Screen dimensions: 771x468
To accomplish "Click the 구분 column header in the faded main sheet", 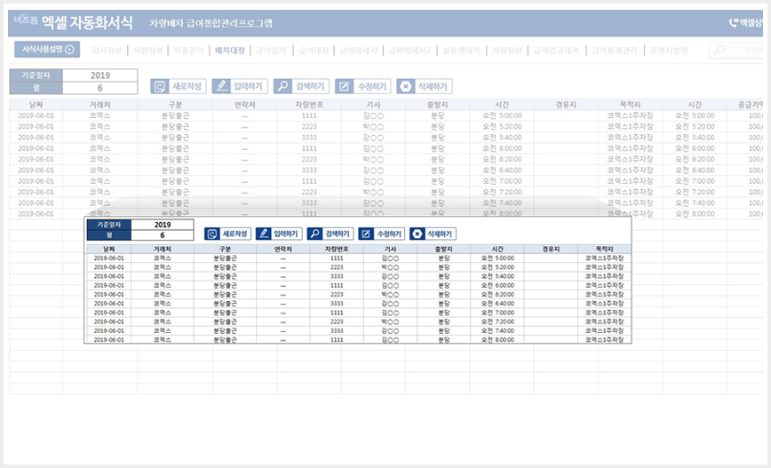I will [x=175, y=105].
